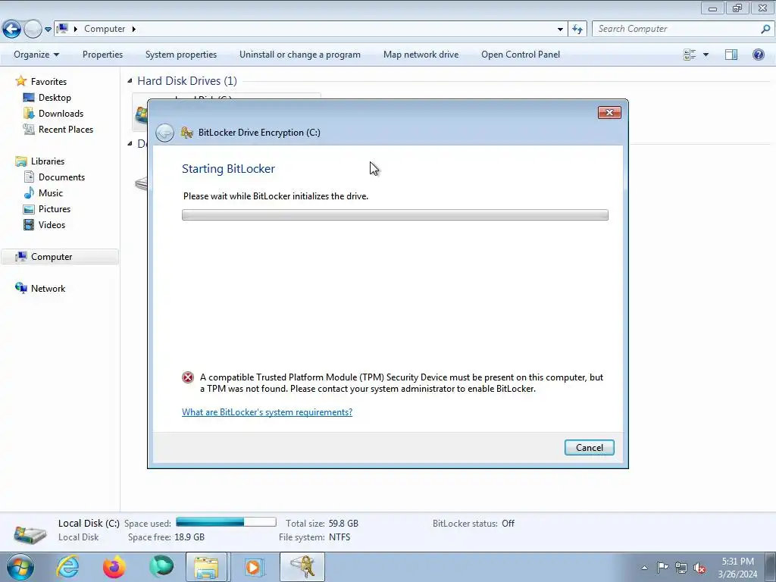Click the address bar refresh button
776x582 pixels.
pyautogui.click(x=577, y=30)
